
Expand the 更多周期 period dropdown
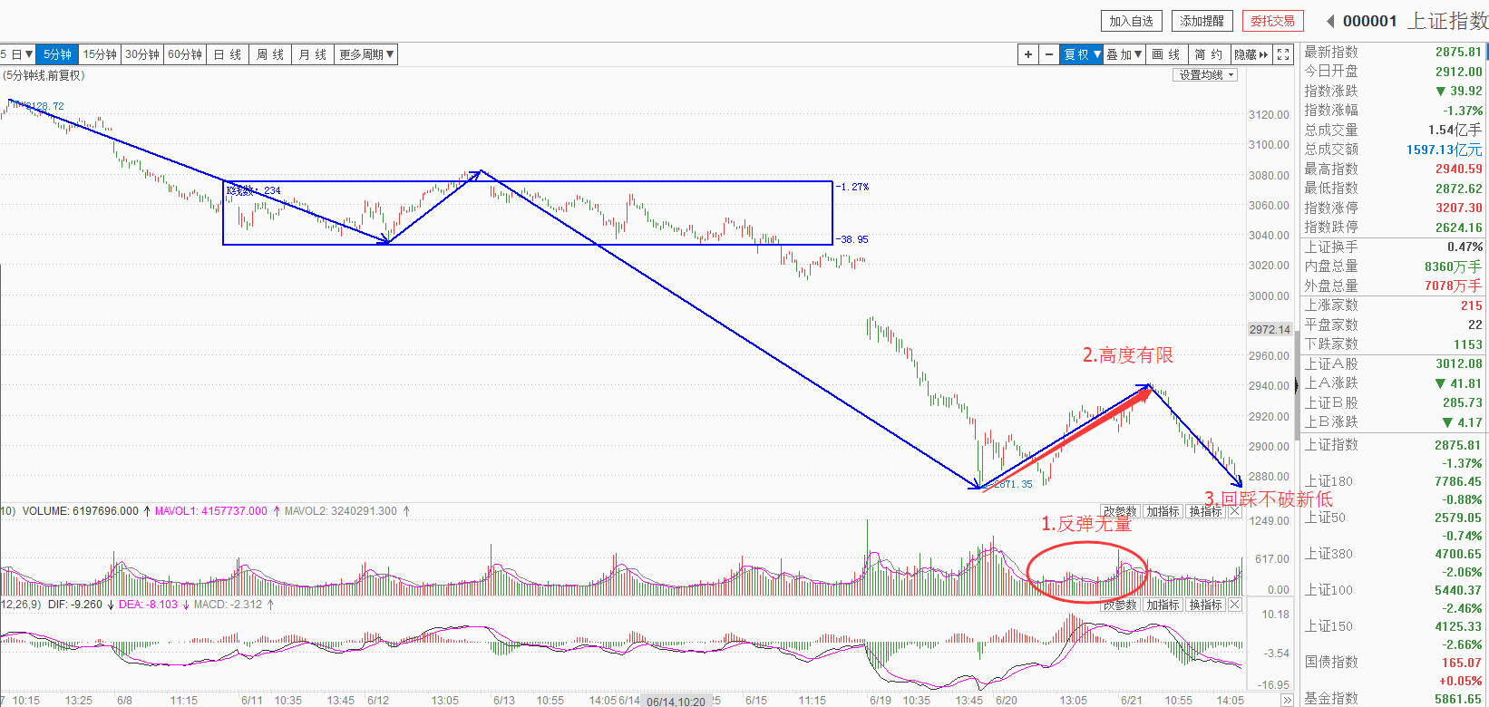tap(366, 54)
